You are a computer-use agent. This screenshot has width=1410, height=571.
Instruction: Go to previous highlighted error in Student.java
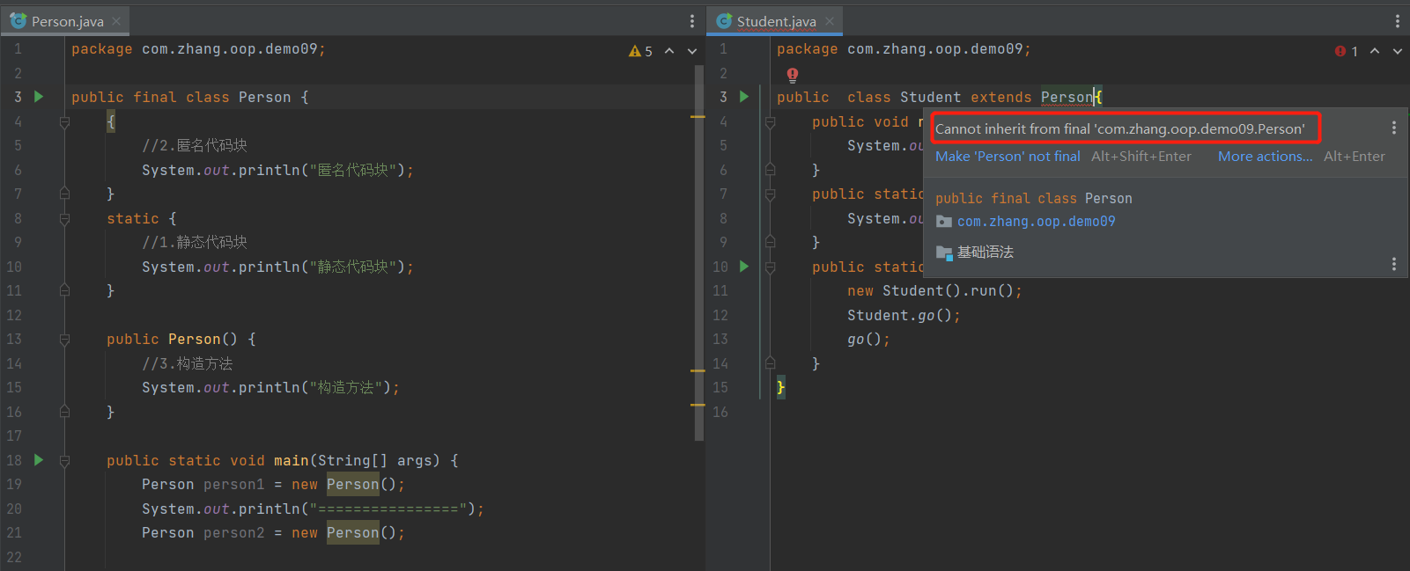[x=1375, y=51]
